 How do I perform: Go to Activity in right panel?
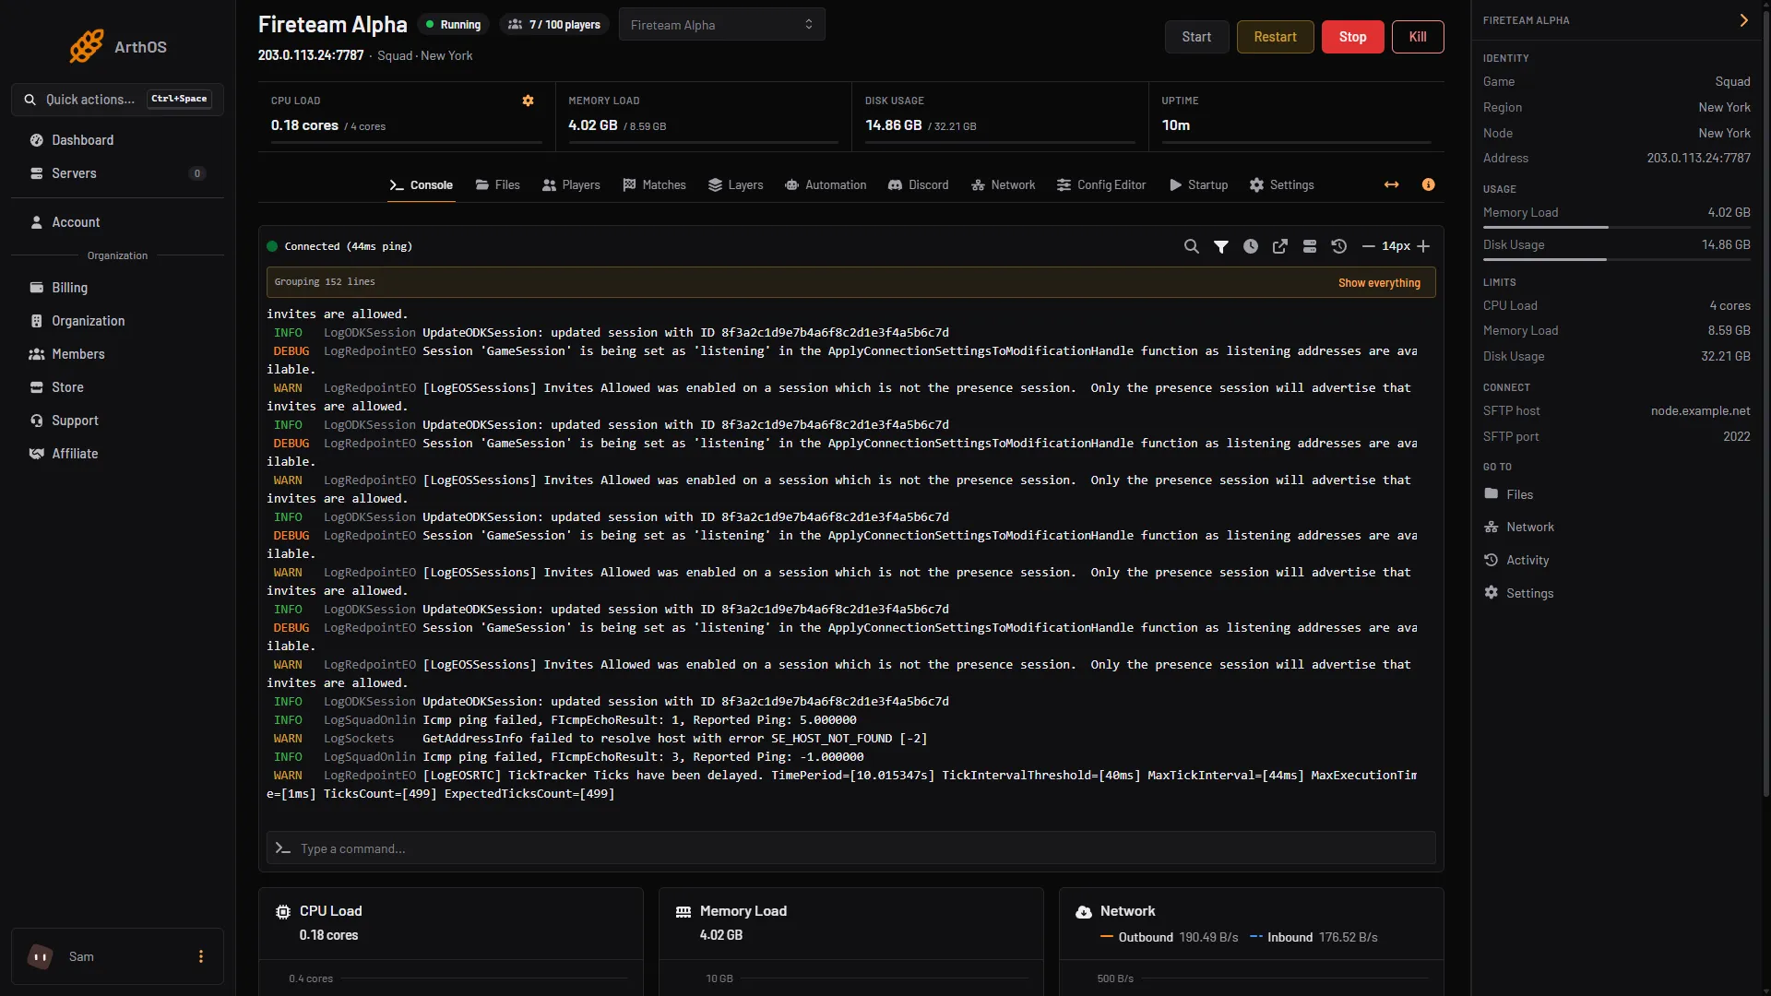(1516, 561)
